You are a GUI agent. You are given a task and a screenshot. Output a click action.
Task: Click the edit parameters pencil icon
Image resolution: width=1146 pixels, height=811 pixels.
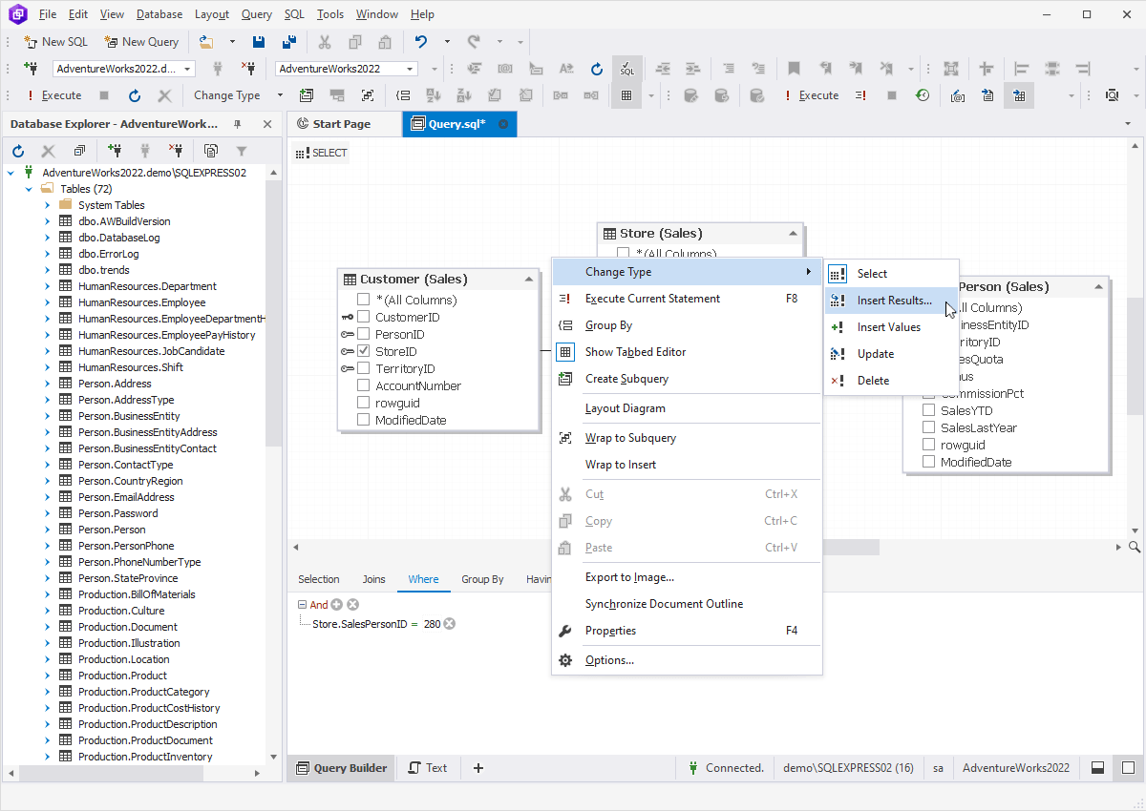(x=958, y=95)
